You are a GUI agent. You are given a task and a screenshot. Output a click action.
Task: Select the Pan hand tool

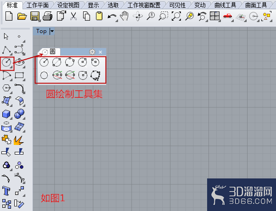tap(124, 16)
